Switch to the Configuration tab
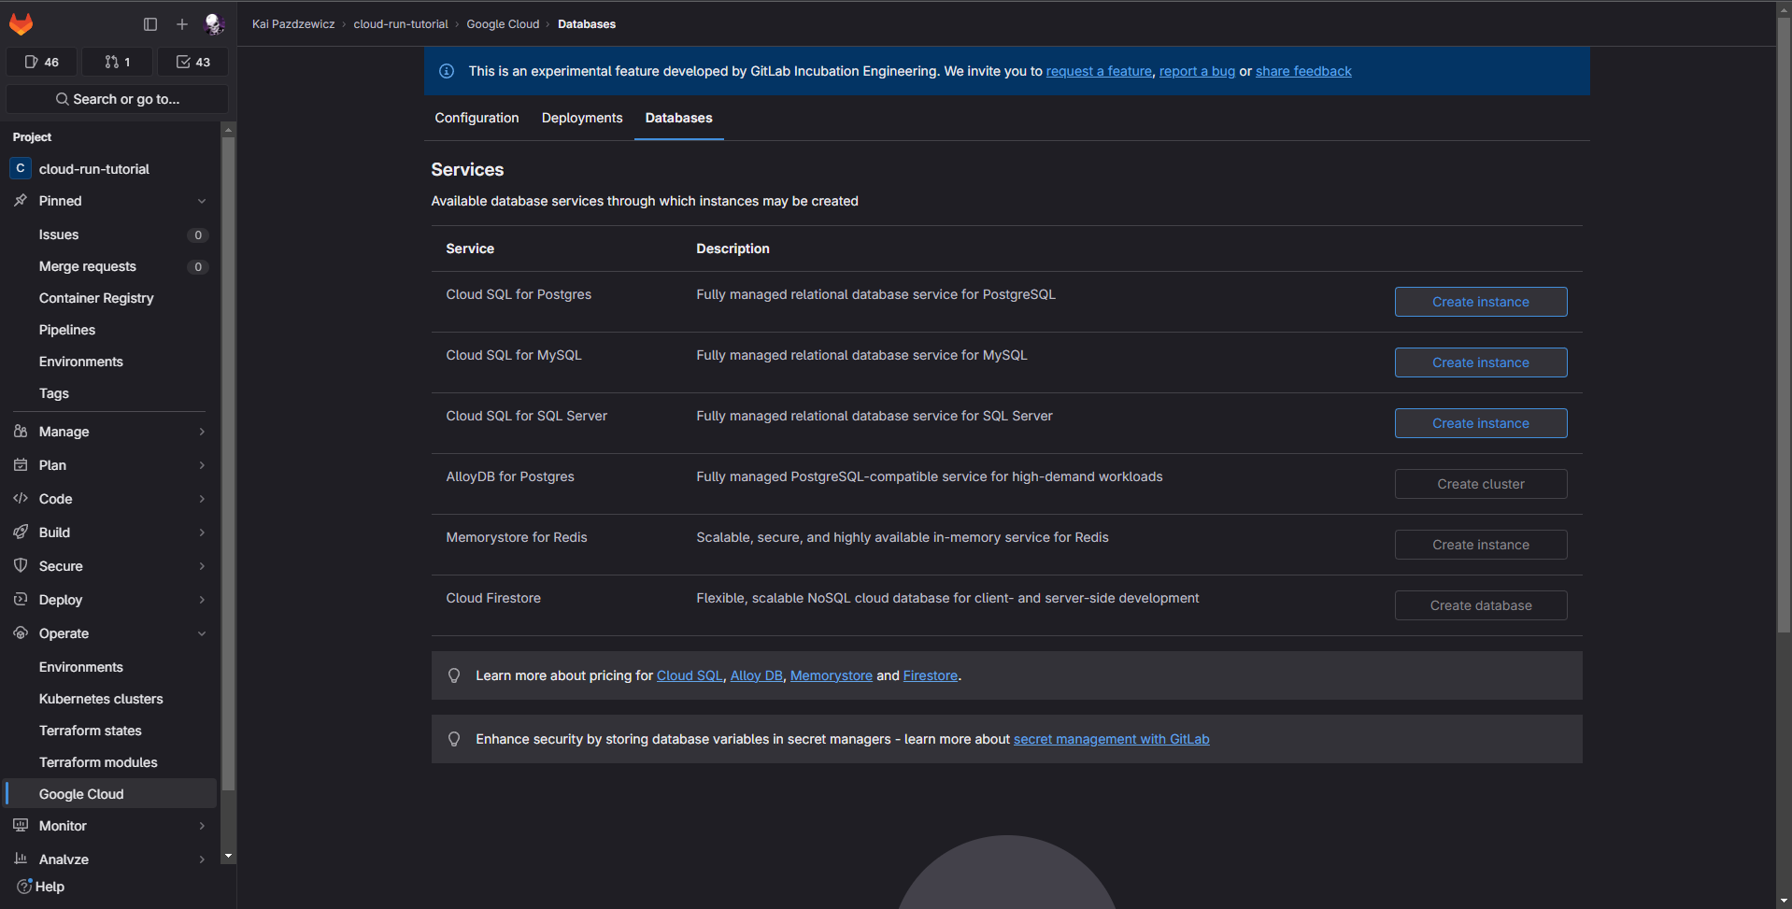 pos(476,118)
